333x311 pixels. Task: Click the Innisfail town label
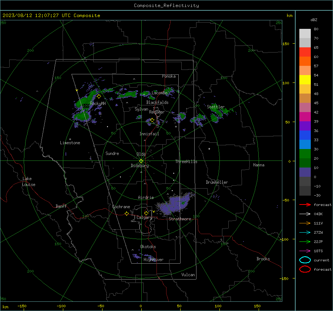pos(149,134)
